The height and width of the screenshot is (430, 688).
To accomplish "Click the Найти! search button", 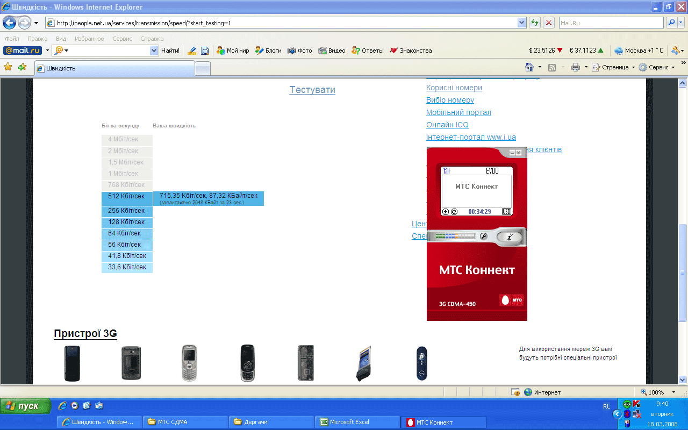I will point(170,51).
